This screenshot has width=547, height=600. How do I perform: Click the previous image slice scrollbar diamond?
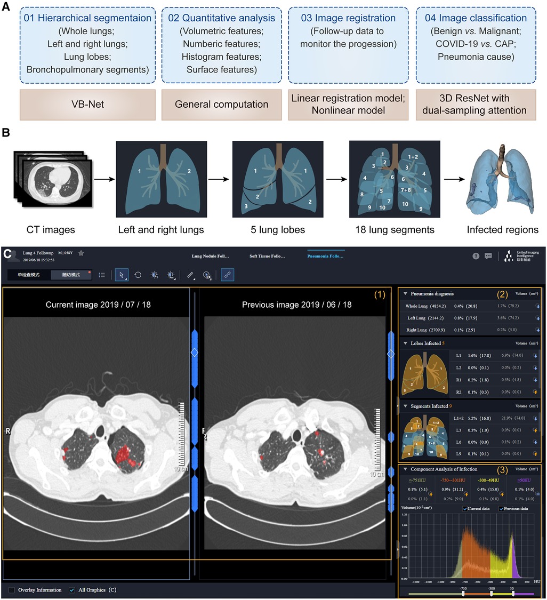click(391, 354)
